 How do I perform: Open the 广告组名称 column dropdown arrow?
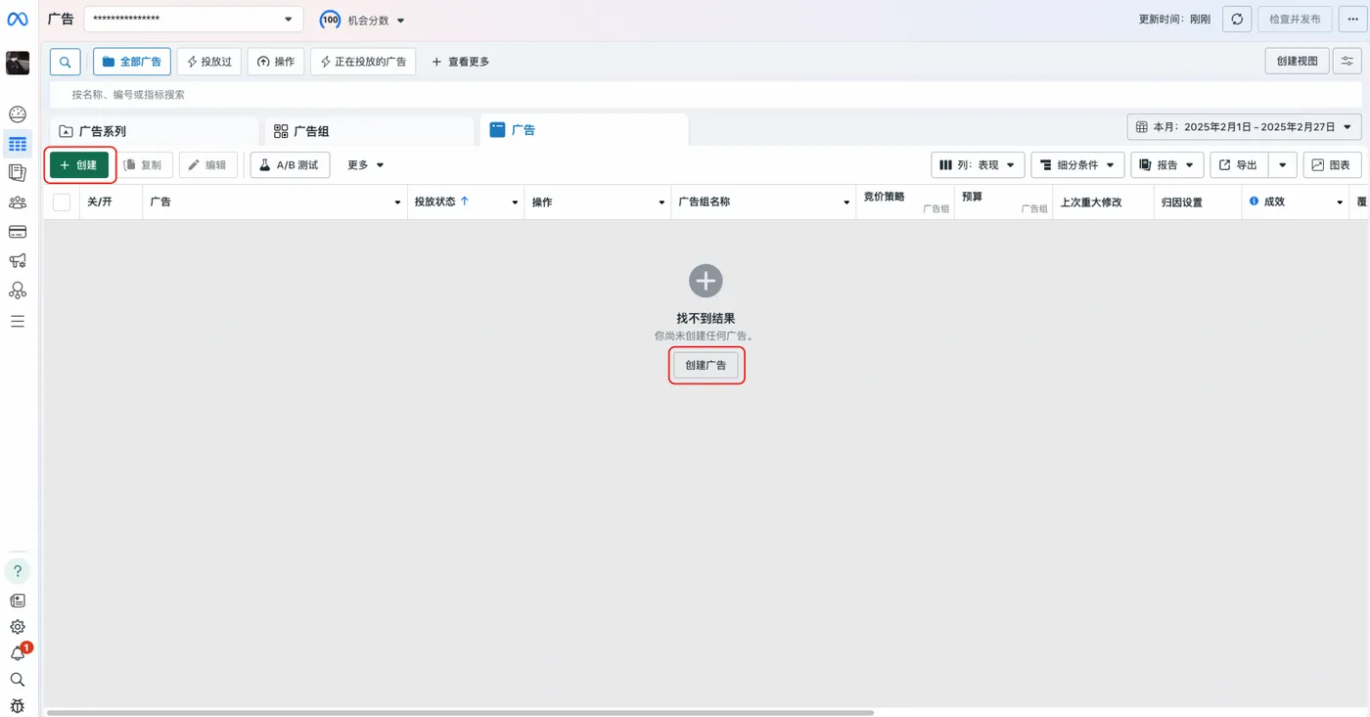(x=846, y=202)
